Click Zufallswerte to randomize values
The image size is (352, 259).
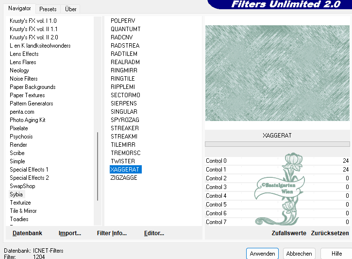coord(289,233)
